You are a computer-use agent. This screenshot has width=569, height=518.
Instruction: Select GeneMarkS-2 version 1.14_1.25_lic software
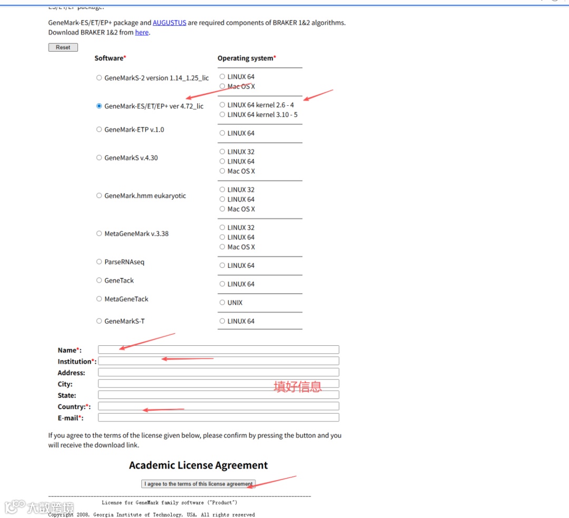click(99, 77)
